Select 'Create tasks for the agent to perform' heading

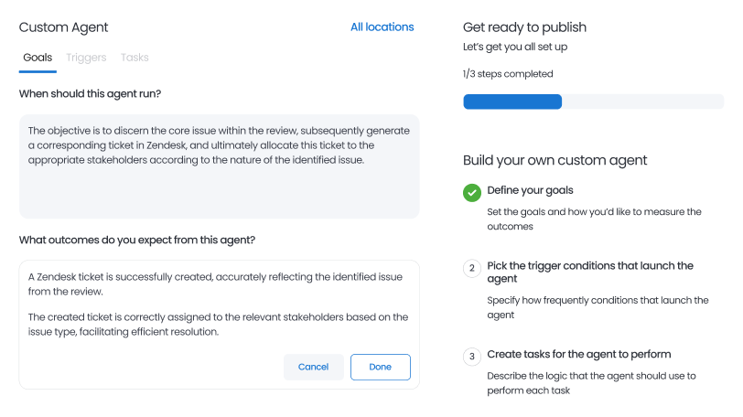point(578,354)
